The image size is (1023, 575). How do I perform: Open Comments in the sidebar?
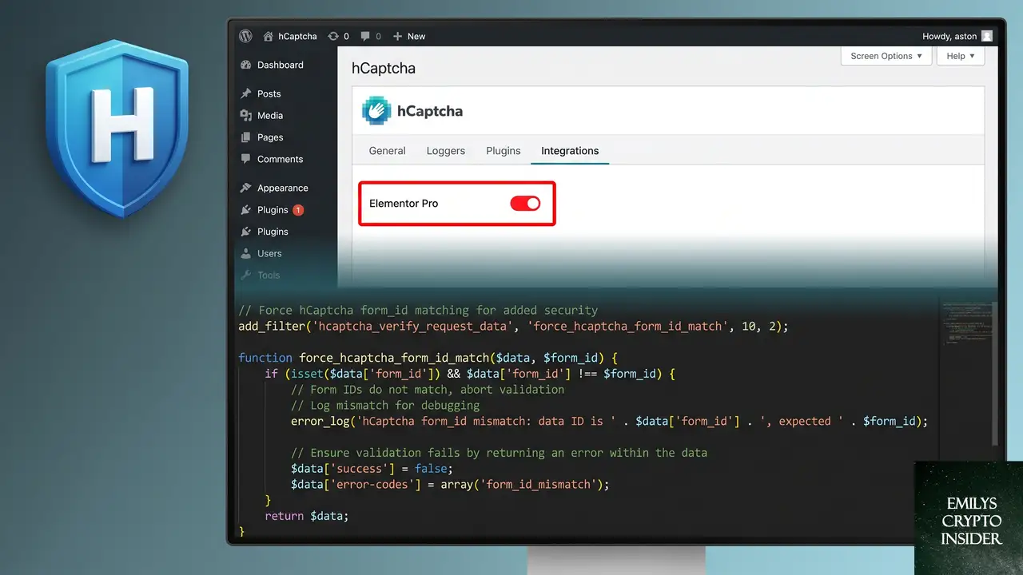pos(281,159)
